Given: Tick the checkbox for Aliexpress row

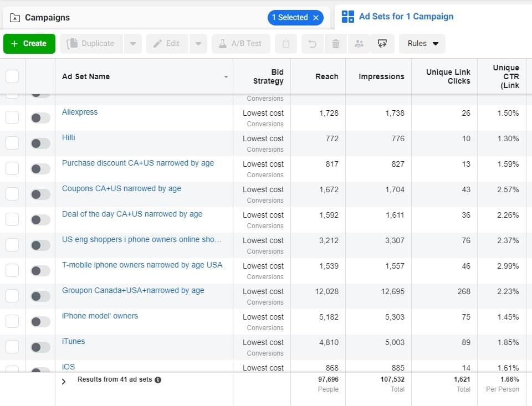Looking at the screenshot, I should 12,117.
